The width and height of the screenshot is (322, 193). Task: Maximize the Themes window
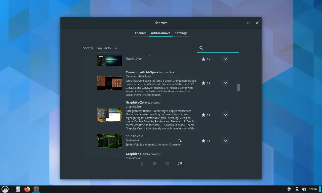pyautogui.click(x=249, y=23)
